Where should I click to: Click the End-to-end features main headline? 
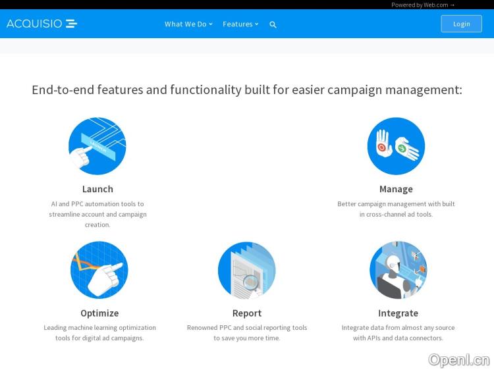tap(247, 90)
